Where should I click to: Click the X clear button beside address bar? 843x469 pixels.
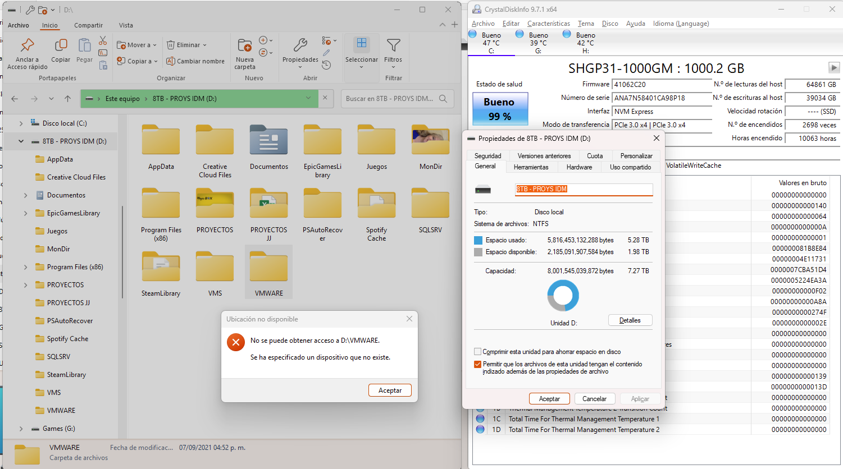[x=325, y=98]
